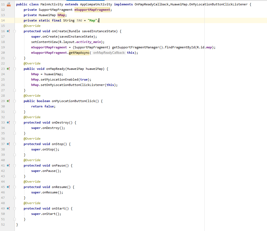Click the override gutter icon next to onStop
Viewport: 267px width, 231px height.
tap(8, 144)
